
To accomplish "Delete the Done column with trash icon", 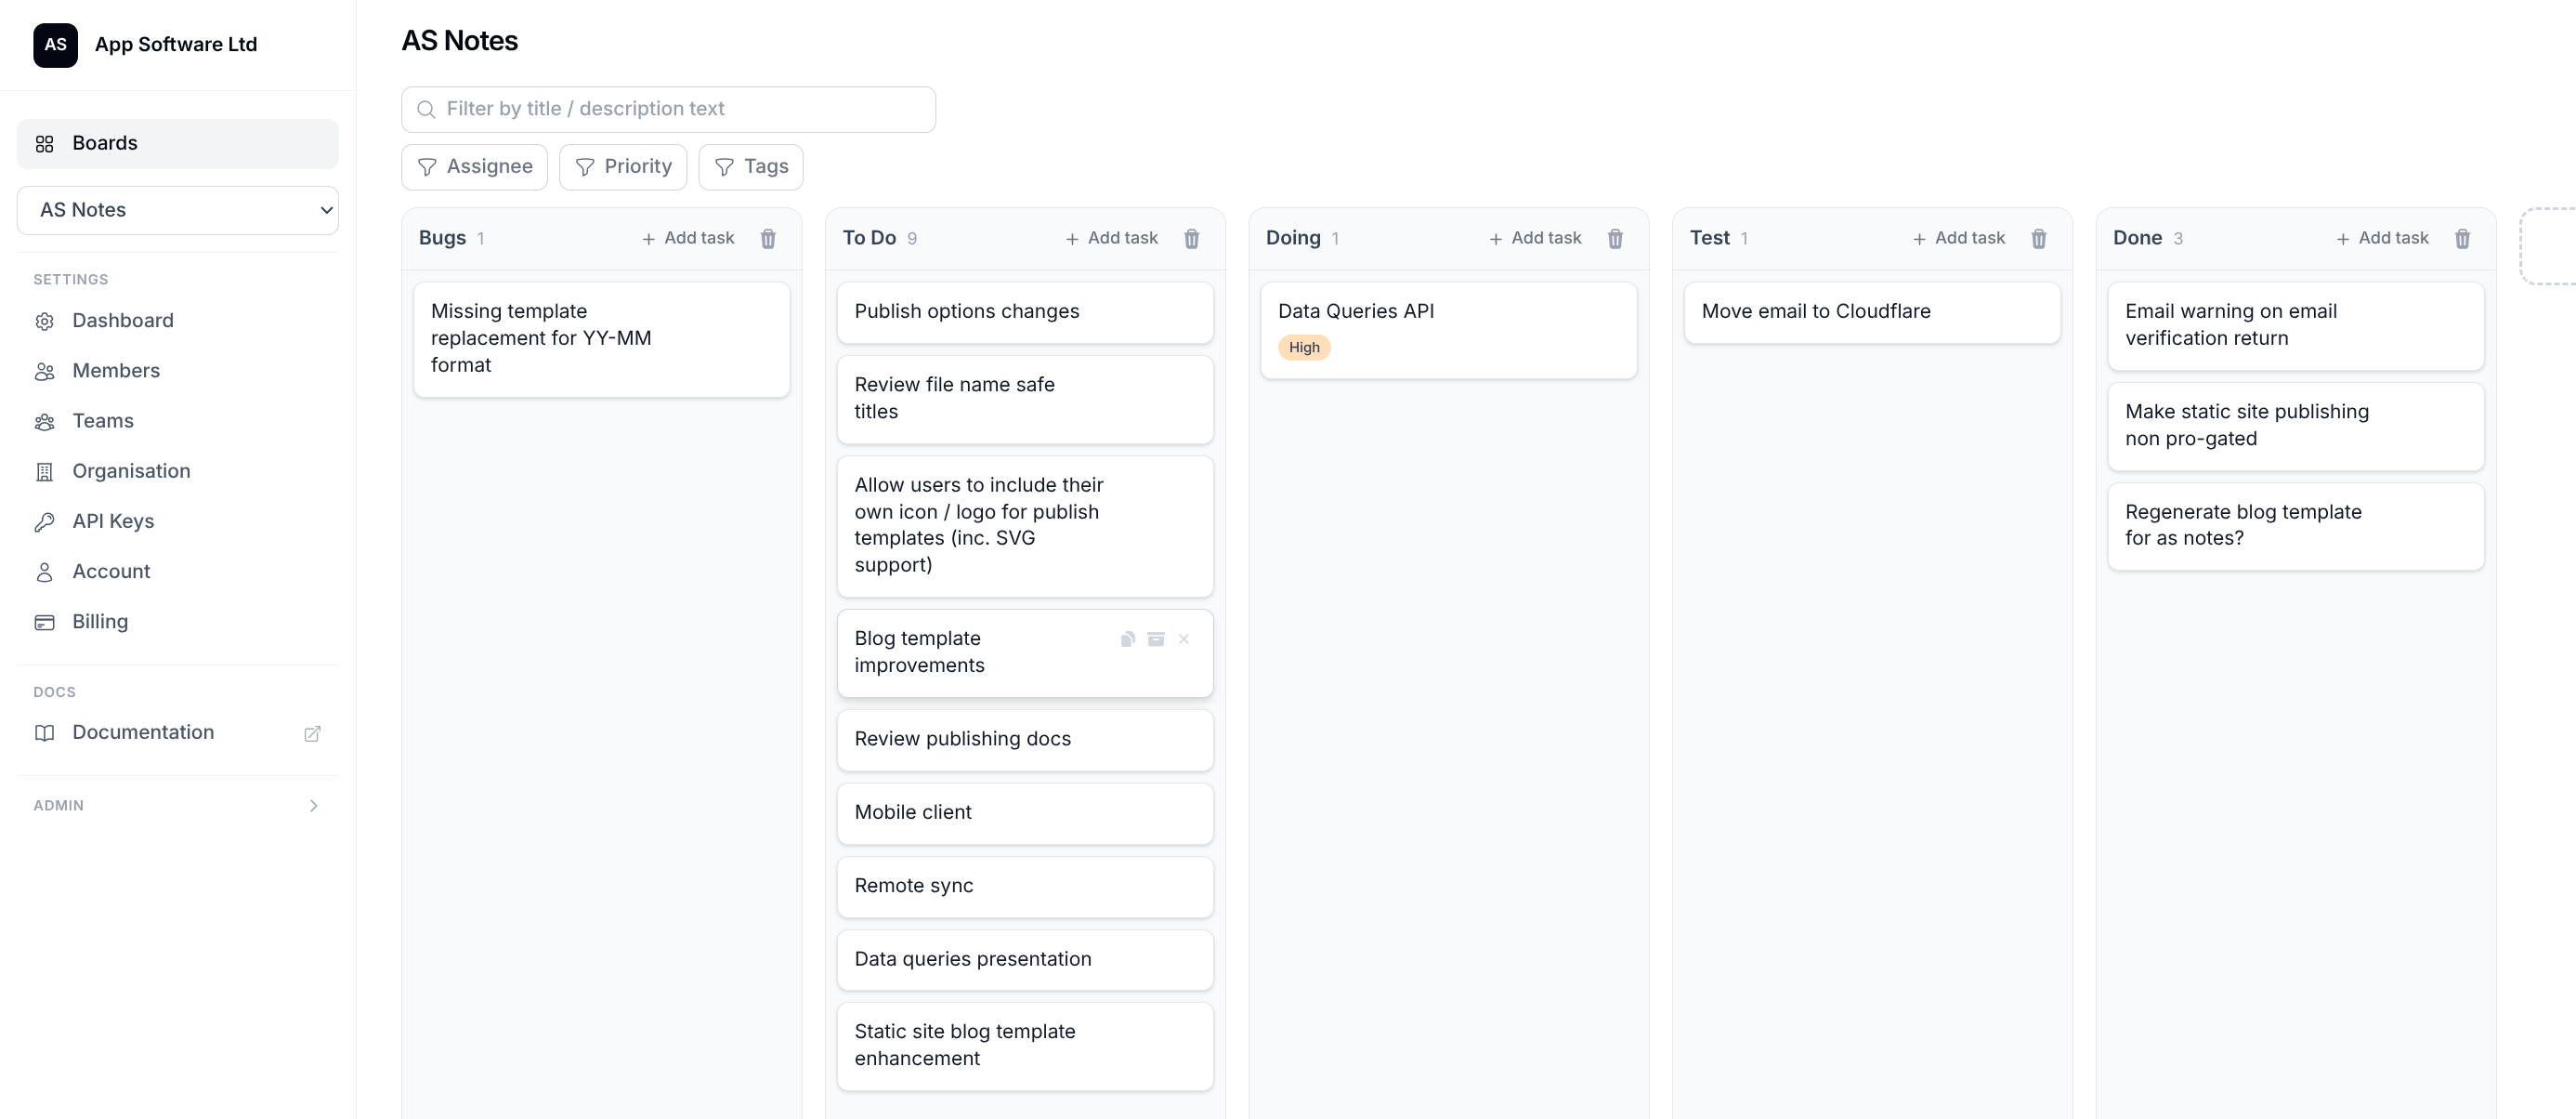I will 2462,238.
